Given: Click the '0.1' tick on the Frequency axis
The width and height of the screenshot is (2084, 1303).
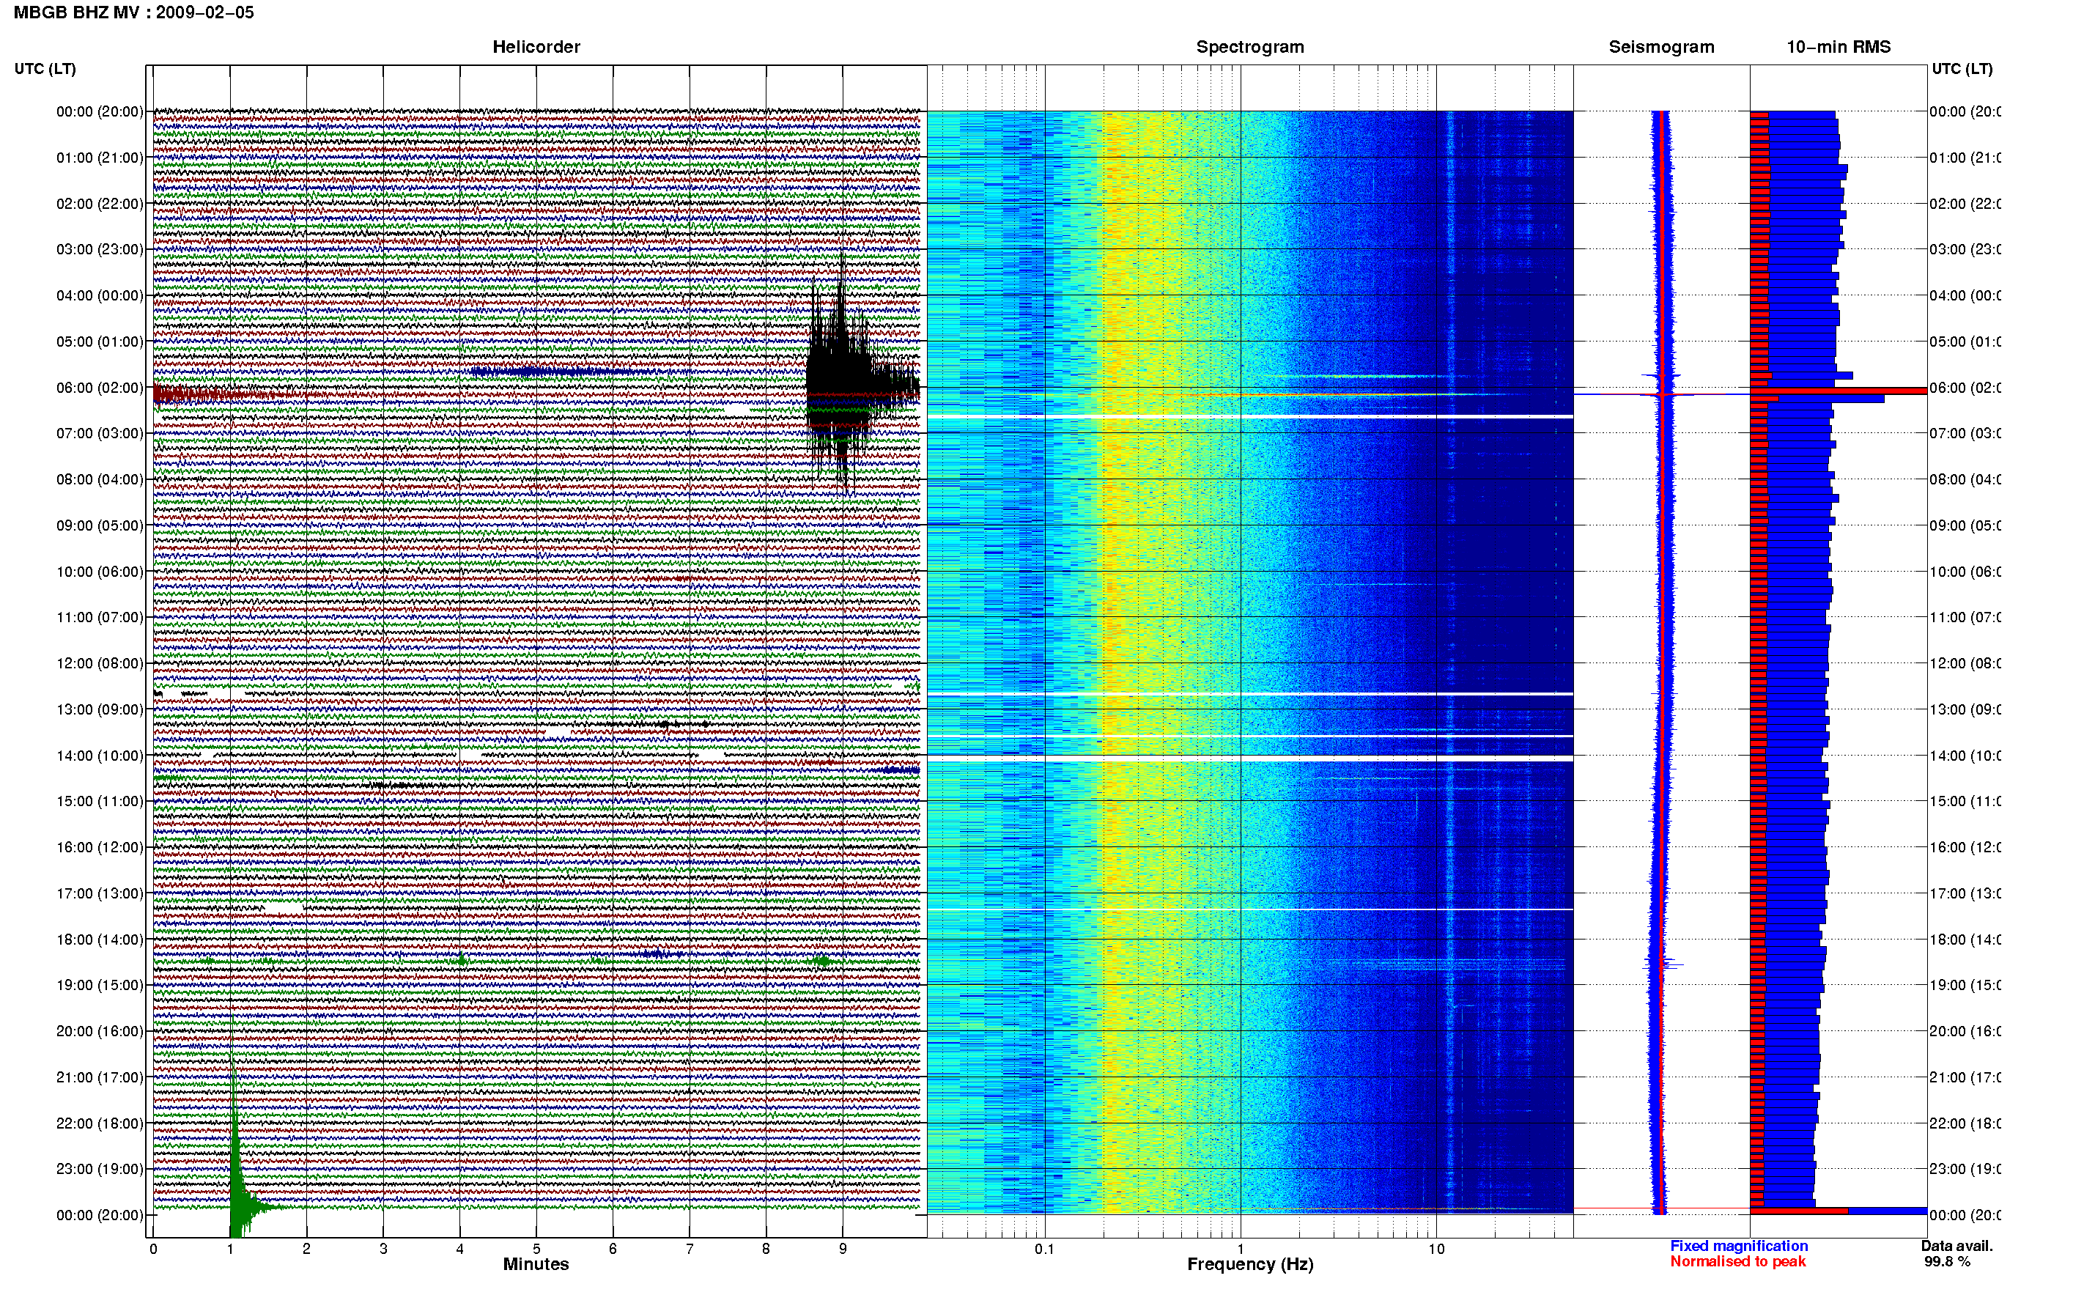Looking at the screenshot, I should (x=1044, y=1249).
